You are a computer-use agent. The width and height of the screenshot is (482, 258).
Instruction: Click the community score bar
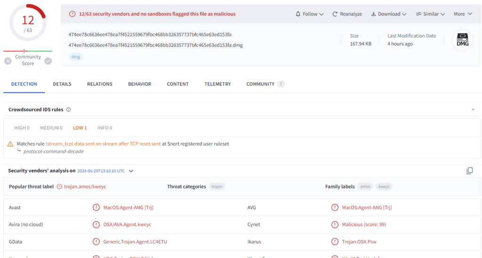point(28,51)
